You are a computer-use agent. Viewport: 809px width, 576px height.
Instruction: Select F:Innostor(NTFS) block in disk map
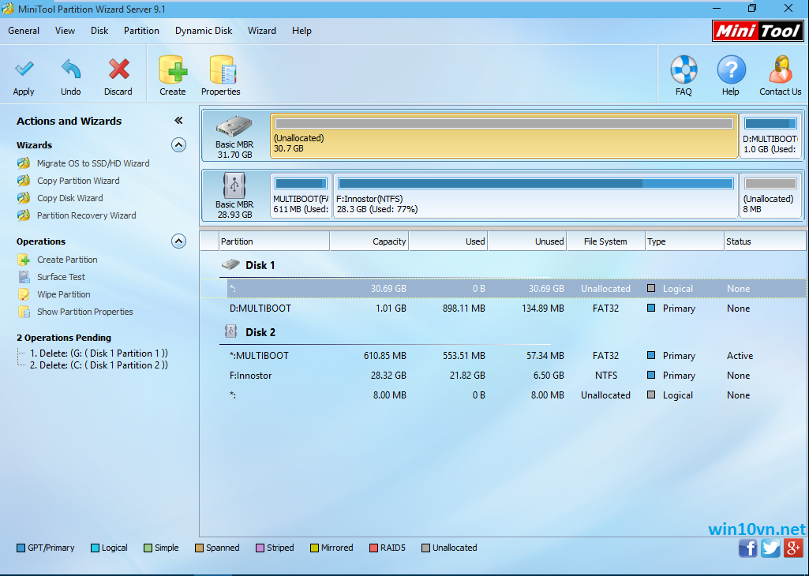tap(536, 196)
